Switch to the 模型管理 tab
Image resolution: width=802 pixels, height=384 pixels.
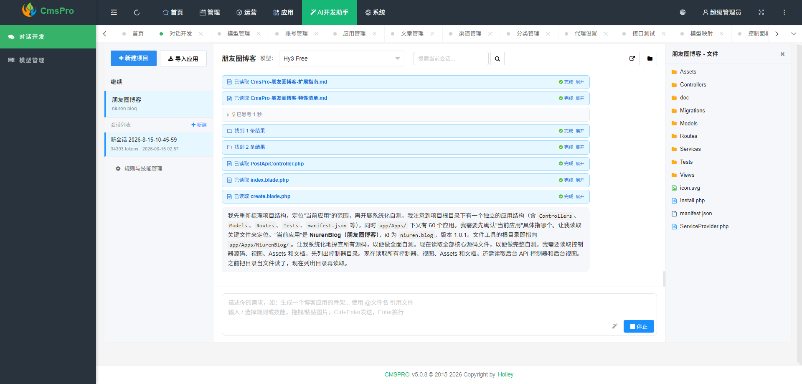(239, 34)
